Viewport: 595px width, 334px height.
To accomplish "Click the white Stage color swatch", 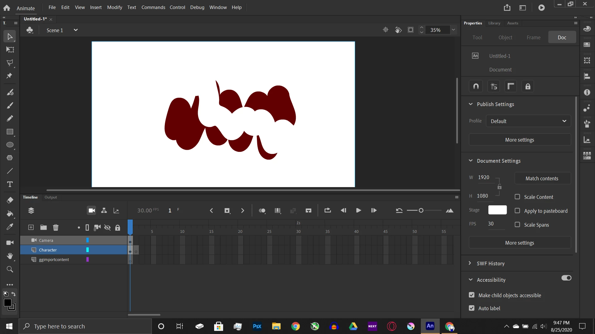I will tap(497, 210).
